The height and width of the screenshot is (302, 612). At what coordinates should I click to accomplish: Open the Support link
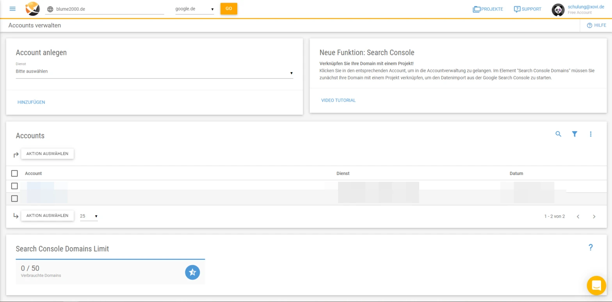coord(527,9)
